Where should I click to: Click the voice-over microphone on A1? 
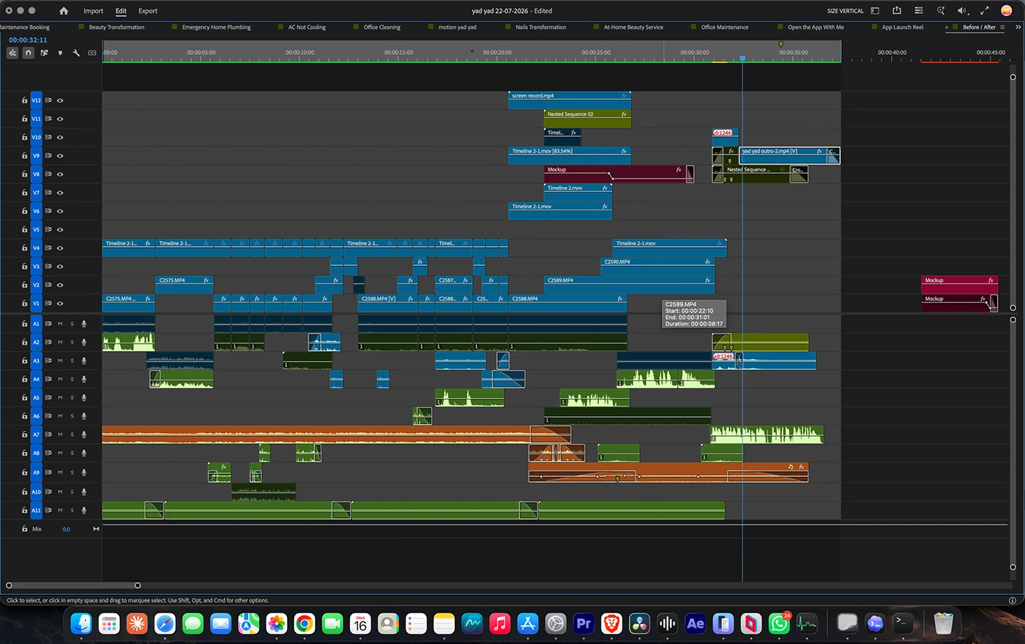click(x=84, y=324)
